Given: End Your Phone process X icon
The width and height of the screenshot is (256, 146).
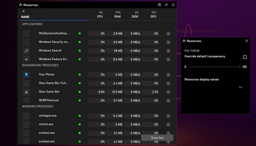Looking at the screenshot, I should coord(168,75).
